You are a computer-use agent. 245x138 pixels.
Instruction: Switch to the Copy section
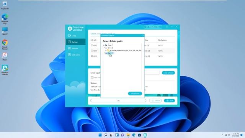75,36
